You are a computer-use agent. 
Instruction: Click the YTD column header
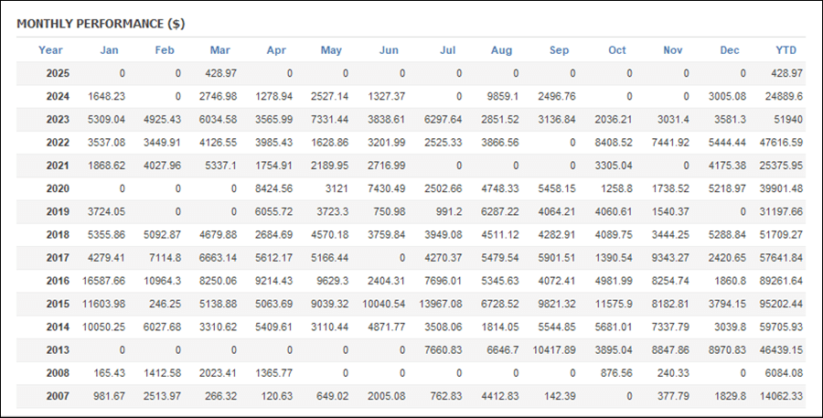coord(786,50)
